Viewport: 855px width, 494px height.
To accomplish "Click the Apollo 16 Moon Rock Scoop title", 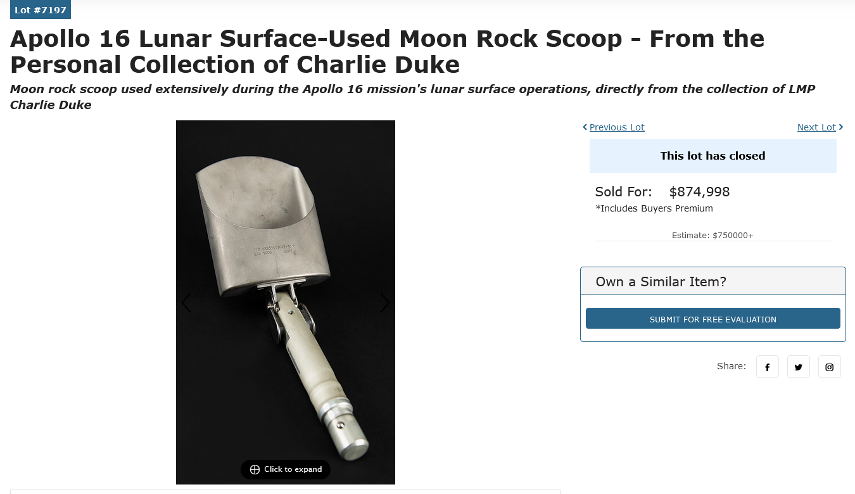I will coord(387,52).
